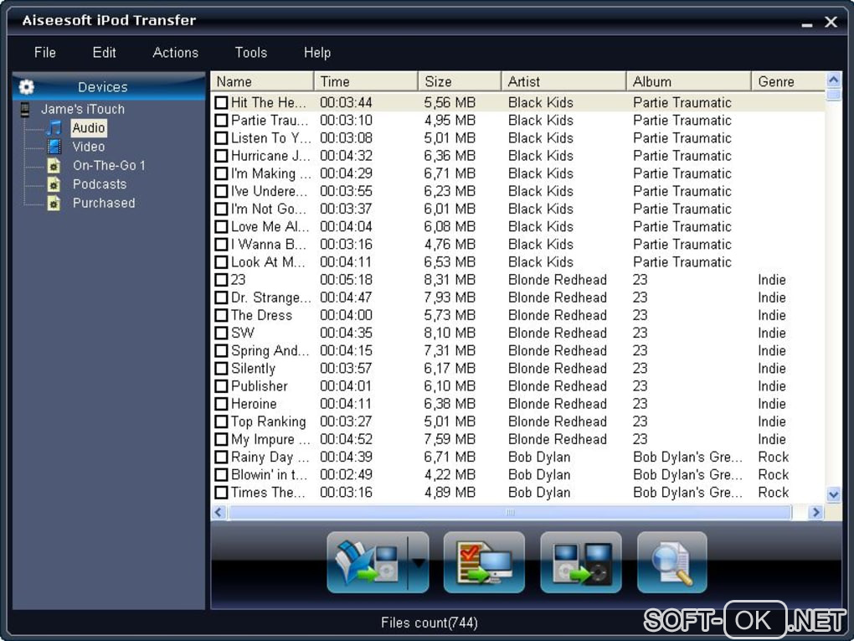This screenshot has width=854, height=641.
Task: Sort by the Genre column header
Action: click(789, 82)
